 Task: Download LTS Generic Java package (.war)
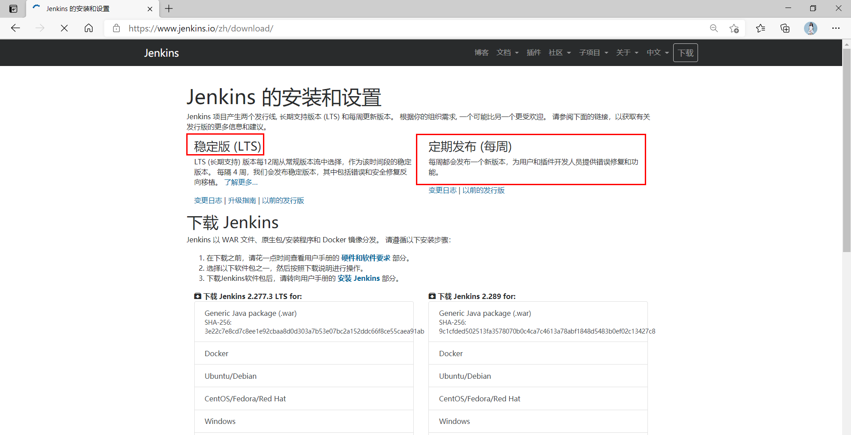point(304,322)
